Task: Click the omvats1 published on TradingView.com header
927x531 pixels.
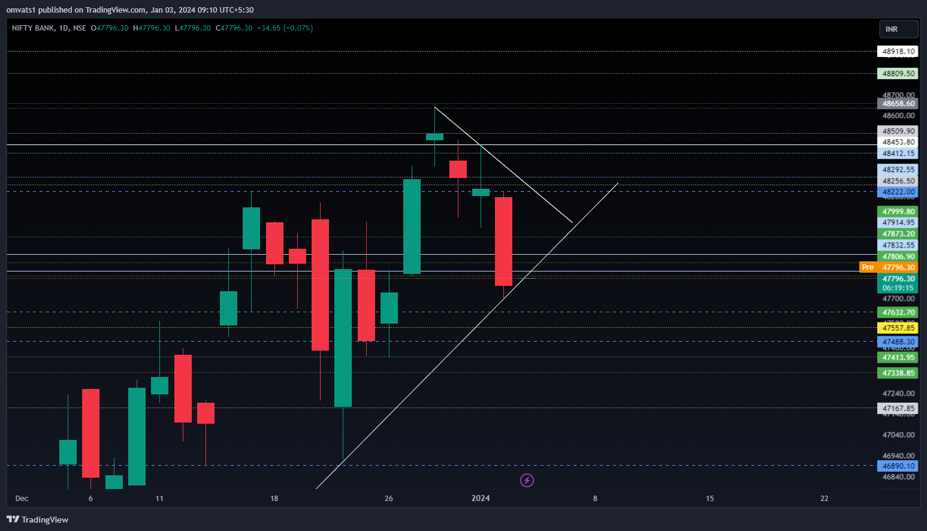Action: tap(130, 10)
